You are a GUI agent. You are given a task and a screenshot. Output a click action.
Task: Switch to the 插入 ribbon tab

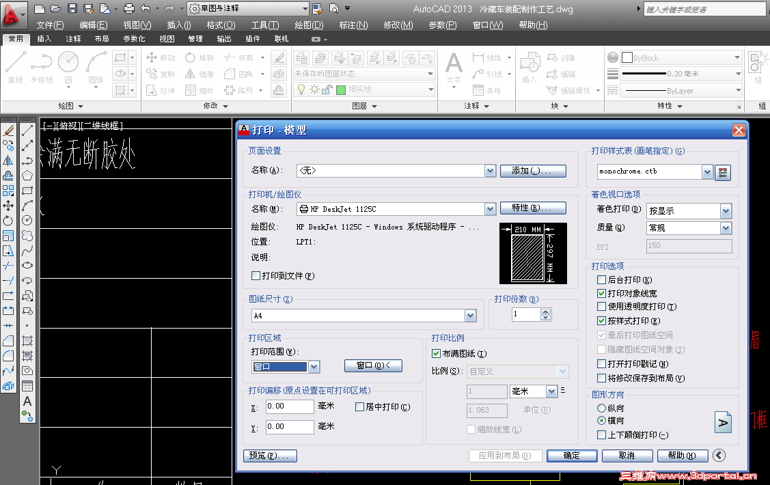pyautogui.click(x=43, y=39)
